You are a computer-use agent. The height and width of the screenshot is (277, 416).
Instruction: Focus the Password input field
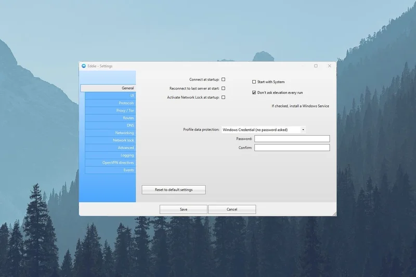(292, 139)
